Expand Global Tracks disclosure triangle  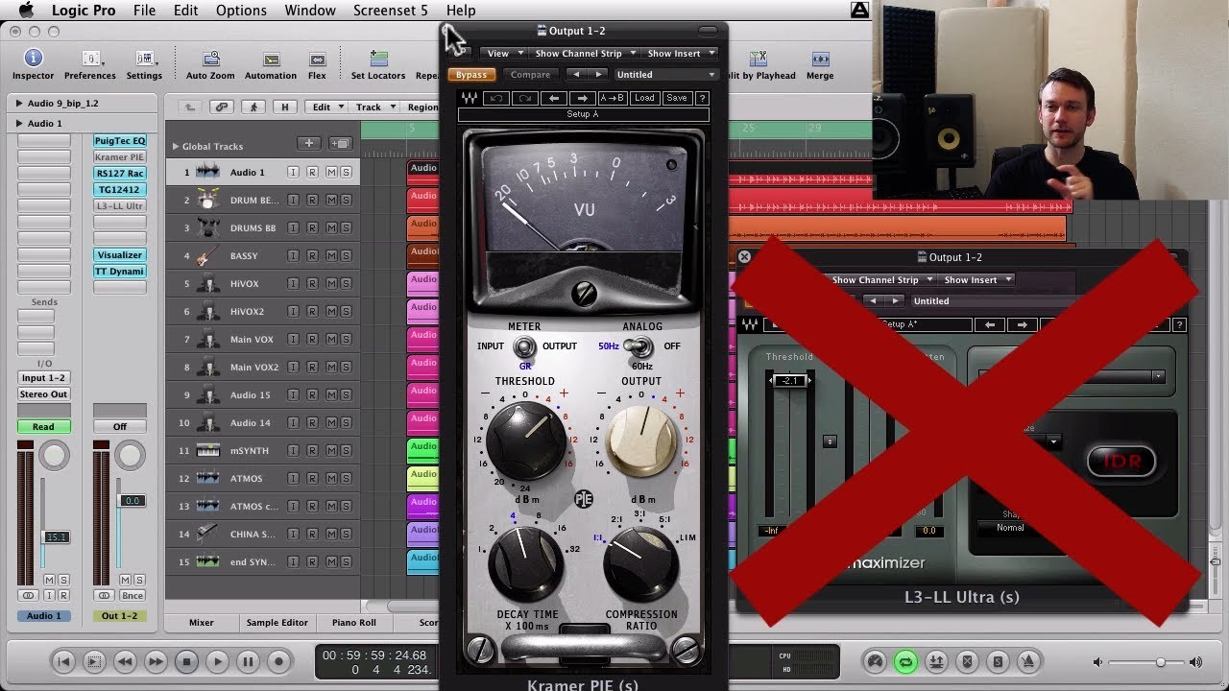click(176, 146)
